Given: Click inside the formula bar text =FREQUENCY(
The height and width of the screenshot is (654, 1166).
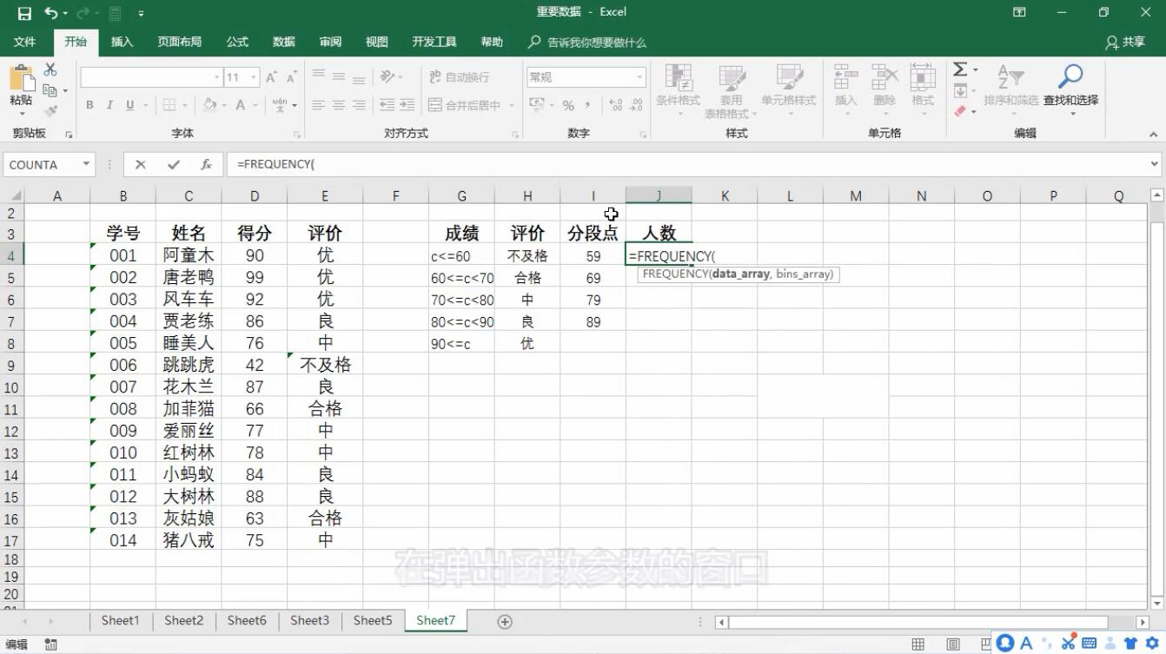Looking at the screenshot, I should coord(275,164).
